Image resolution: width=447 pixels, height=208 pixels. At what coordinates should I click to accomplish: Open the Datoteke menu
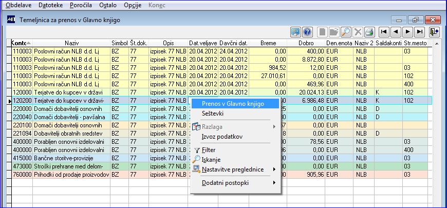point(51,5)
